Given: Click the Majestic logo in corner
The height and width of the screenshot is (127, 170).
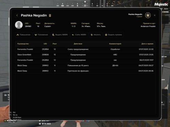Looking at the screenshot, I should (x=161, y=4).
